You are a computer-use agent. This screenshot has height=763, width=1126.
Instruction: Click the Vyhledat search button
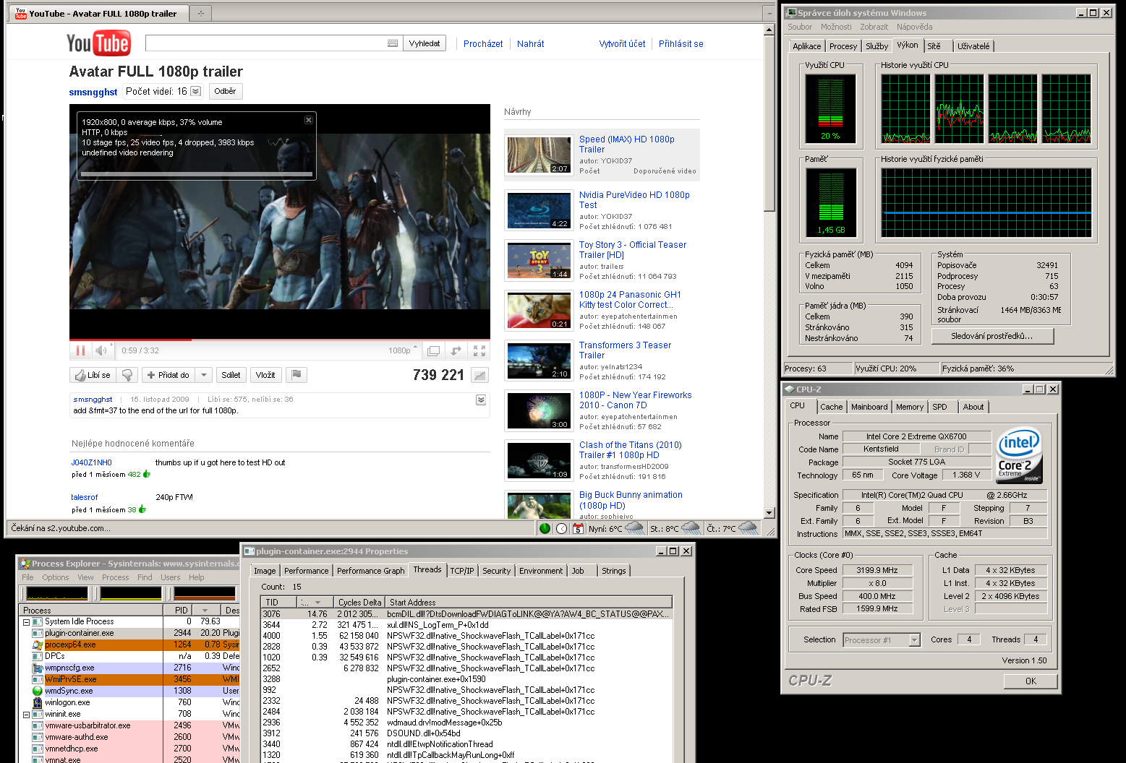tap(425, 43)
